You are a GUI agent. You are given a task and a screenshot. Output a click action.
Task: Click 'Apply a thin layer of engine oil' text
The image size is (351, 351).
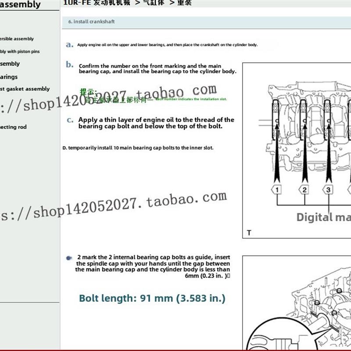(x=156, y=123)
